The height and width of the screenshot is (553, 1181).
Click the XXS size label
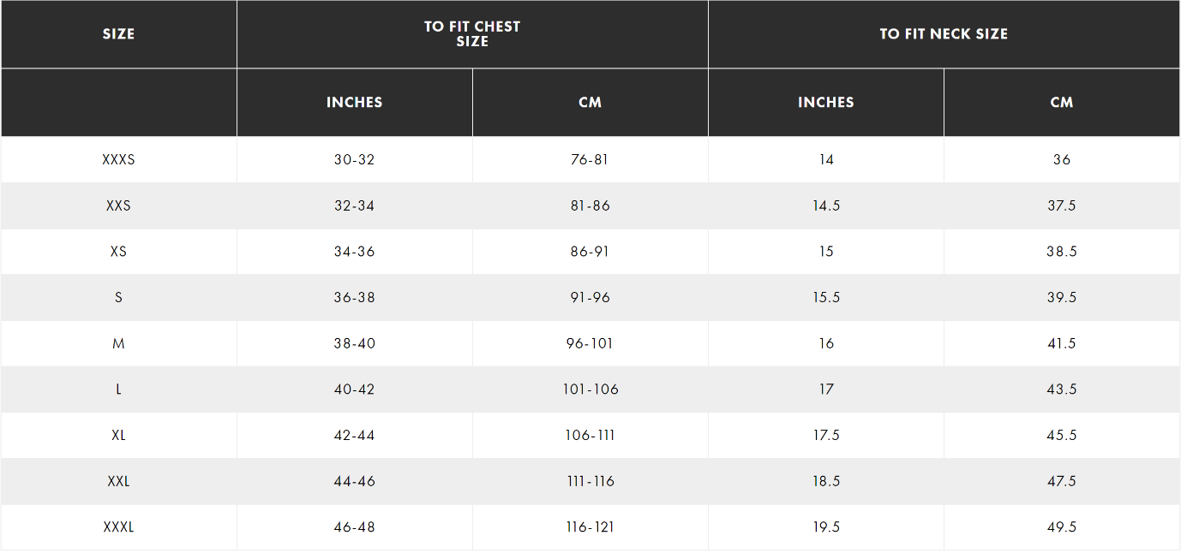point(118,206)
